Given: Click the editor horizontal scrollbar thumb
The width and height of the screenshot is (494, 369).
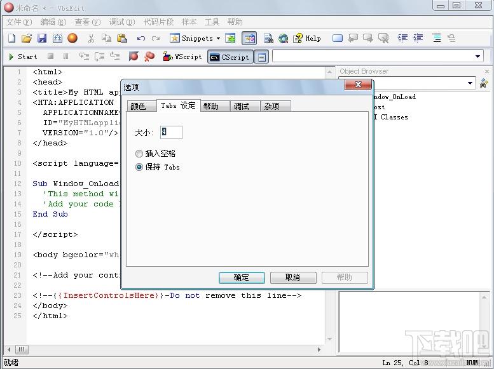Looking at the screenshot, I should point(22,349).
